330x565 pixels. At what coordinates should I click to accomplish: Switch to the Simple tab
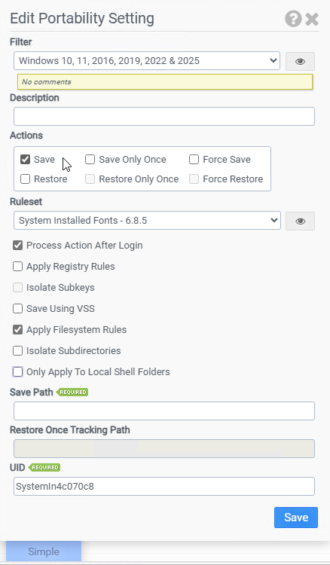pyautogui.click(x=44, y=551)
